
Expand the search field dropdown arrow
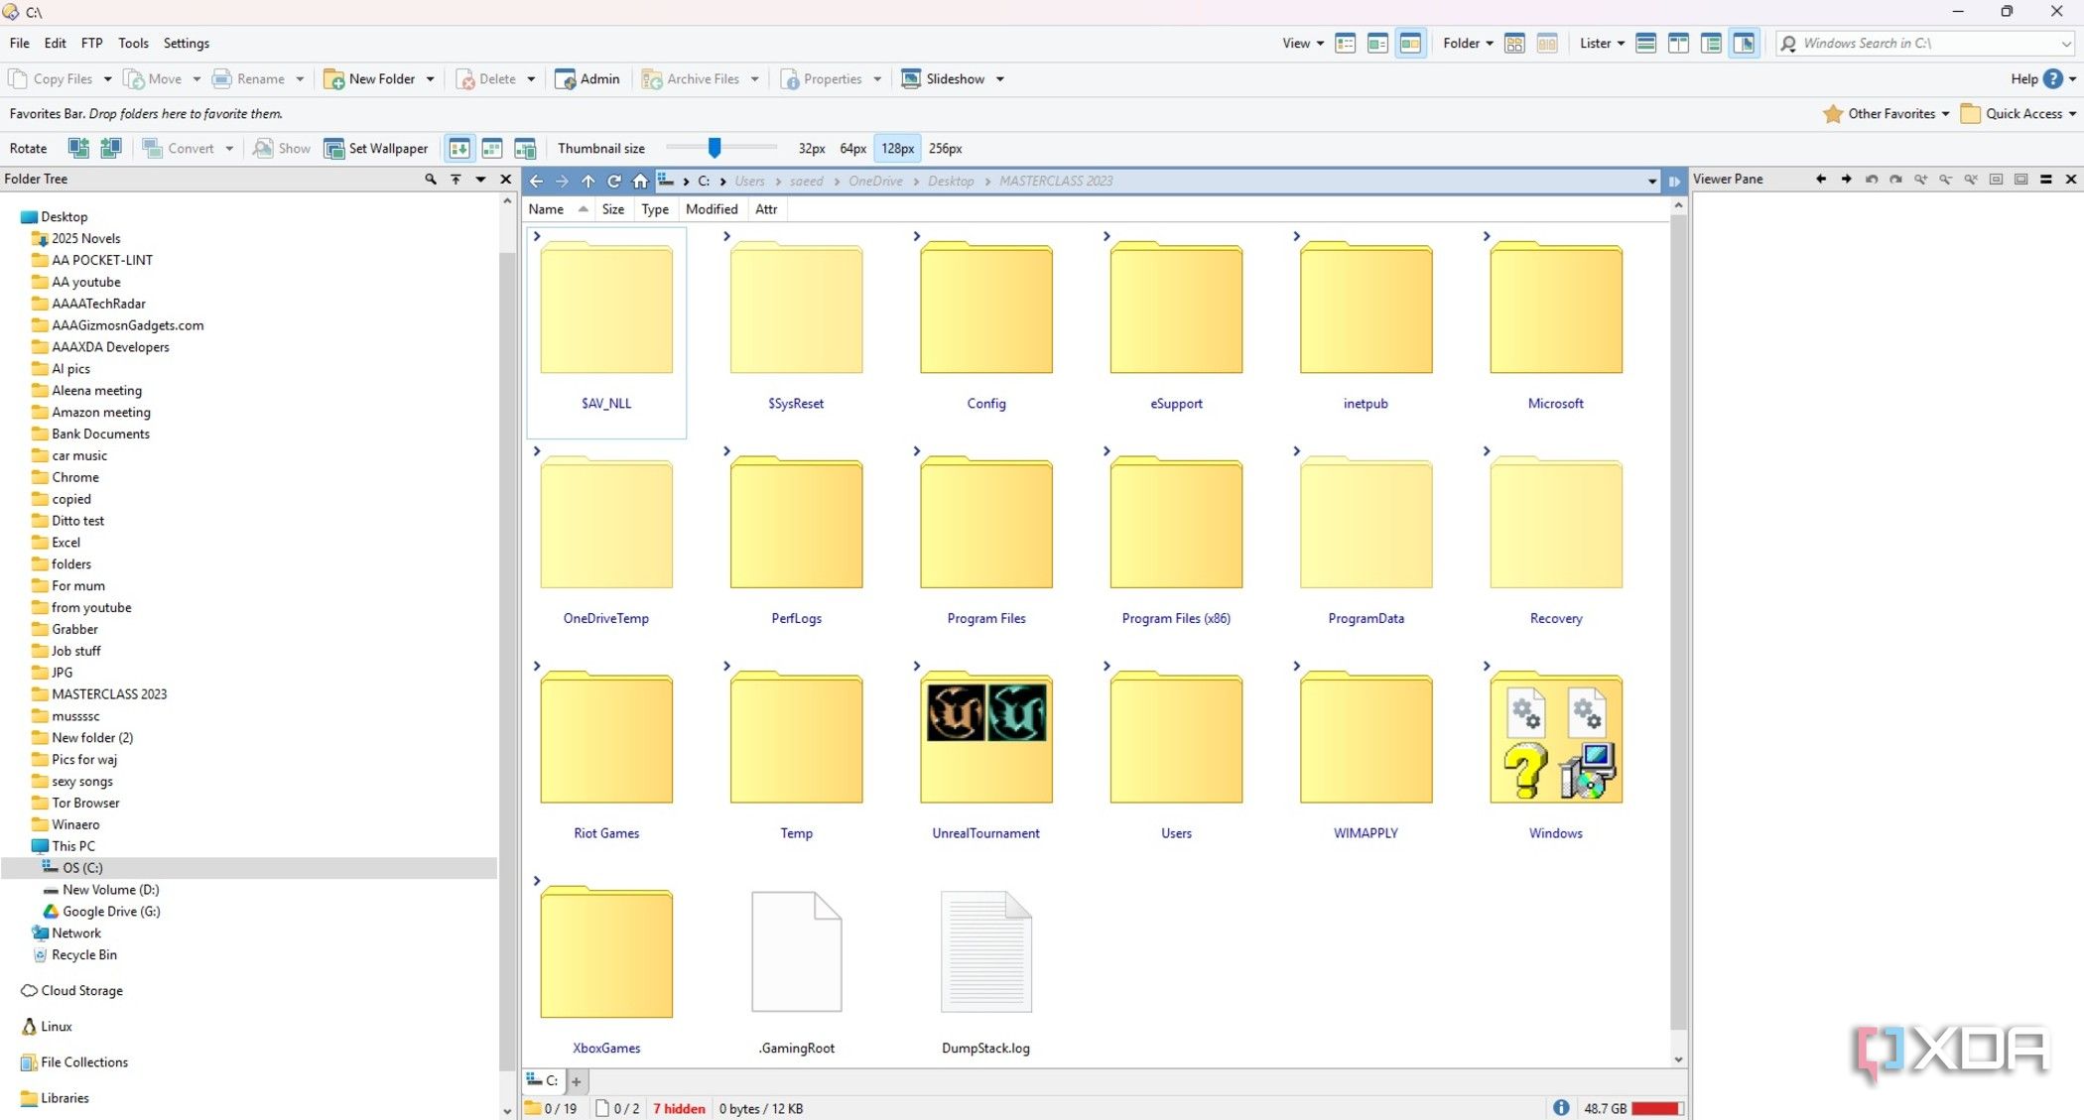(2067, 44)
